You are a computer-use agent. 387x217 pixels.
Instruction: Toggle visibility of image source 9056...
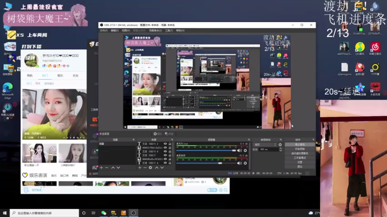click(x=165, y=159)
